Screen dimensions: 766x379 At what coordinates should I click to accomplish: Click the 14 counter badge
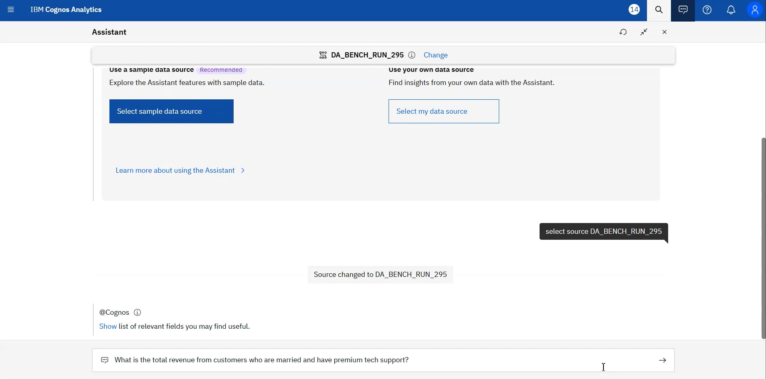(634, 10)
